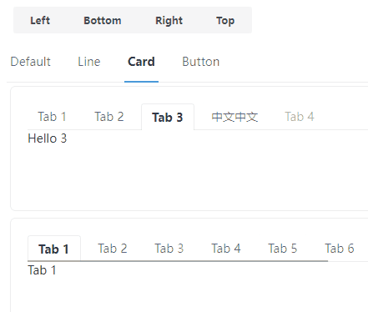Screen dimensions: 368x312
Task: Click the active Tab 3 card tab
Action: click(168, 117)
